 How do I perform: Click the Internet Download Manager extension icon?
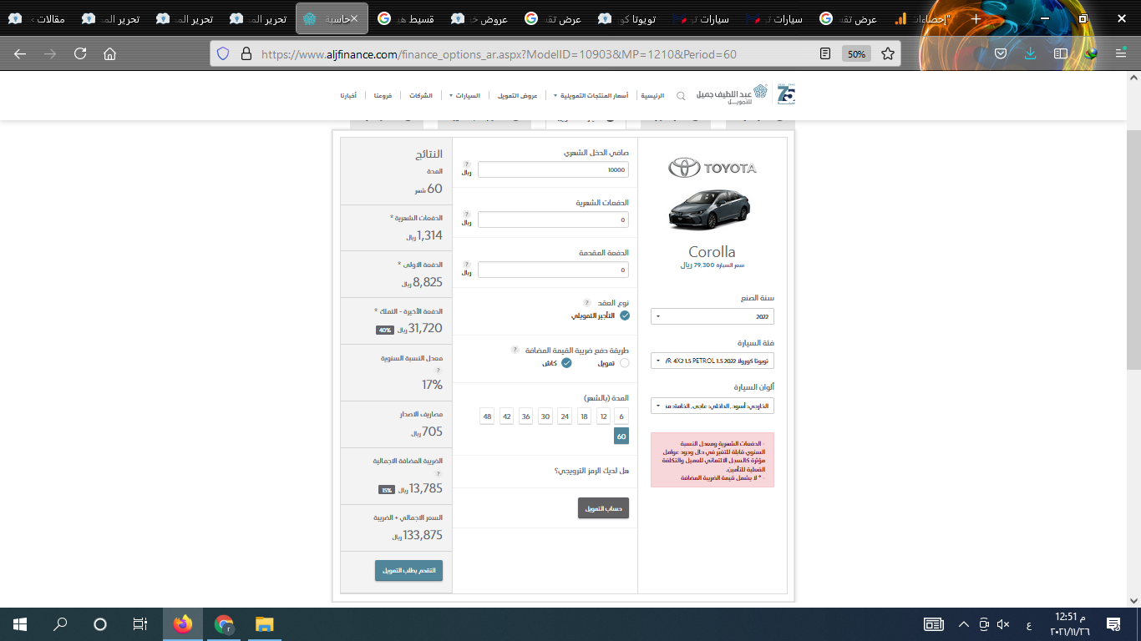(1090, 53)
